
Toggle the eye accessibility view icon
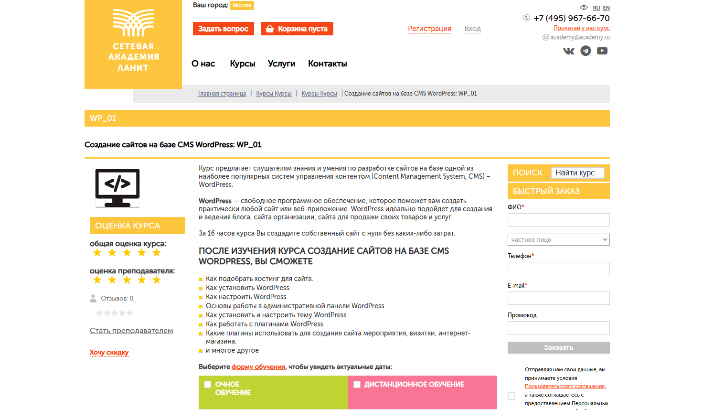pos(584,8)
